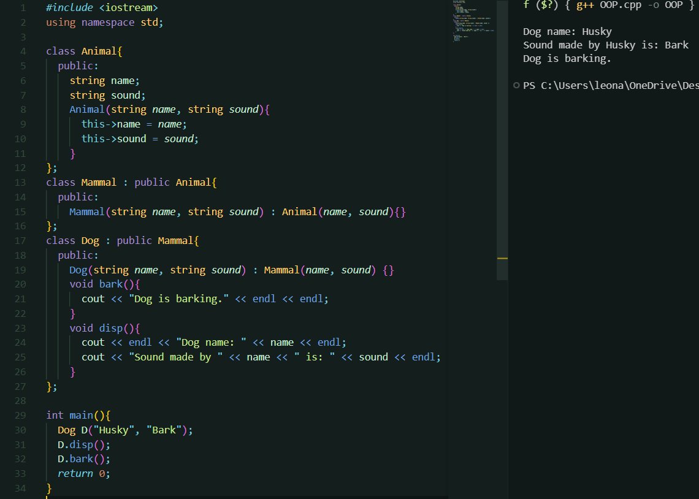699x499 pixels.
Task: Click the 'this->sound = sound;' statement
Action: pos(140,139)
